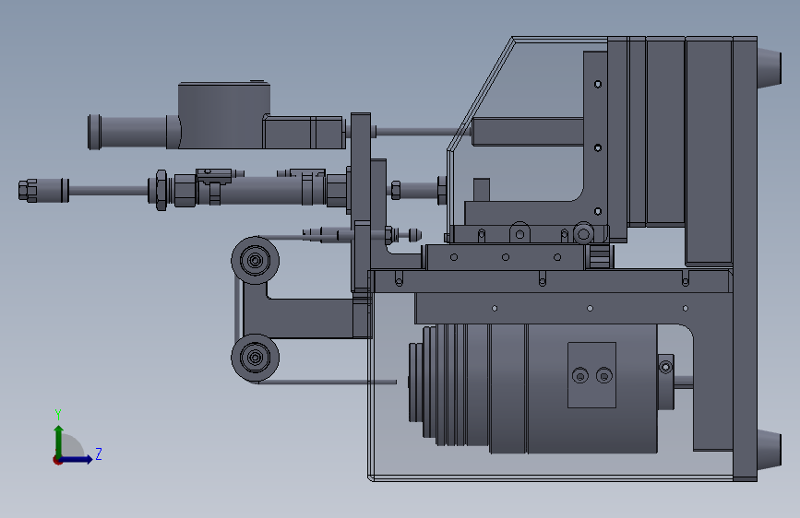
Task: Click the blue Z axis arrow of triad
Action: coord(77,459)
